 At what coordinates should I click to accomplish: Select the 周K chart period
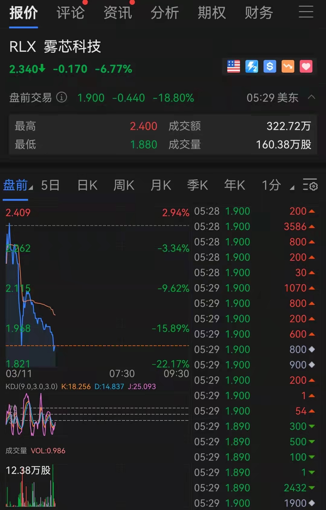click(x=124, y=185)
